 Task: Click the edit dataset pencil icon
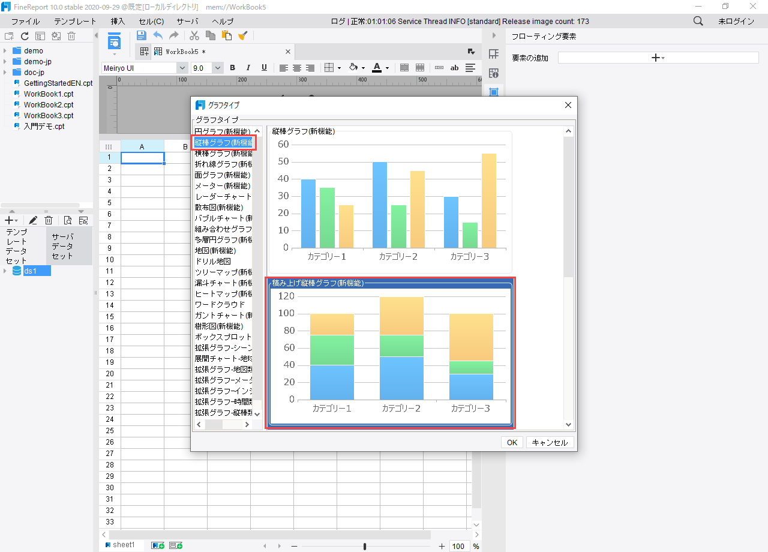tap(34, 220)
